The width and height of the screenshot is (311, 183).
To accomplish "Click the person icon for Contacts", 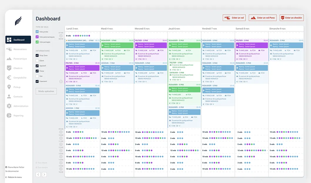I will pyautogui.click(x=9, y=96).
